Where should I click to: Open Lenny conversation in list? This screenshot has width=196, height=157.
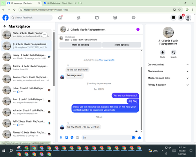click(x=26, y=57)
